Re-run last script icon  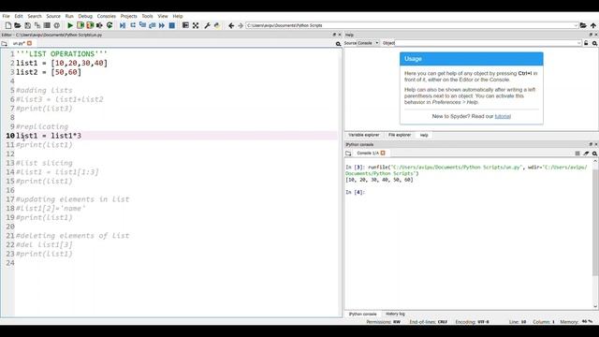coord(110,25)
